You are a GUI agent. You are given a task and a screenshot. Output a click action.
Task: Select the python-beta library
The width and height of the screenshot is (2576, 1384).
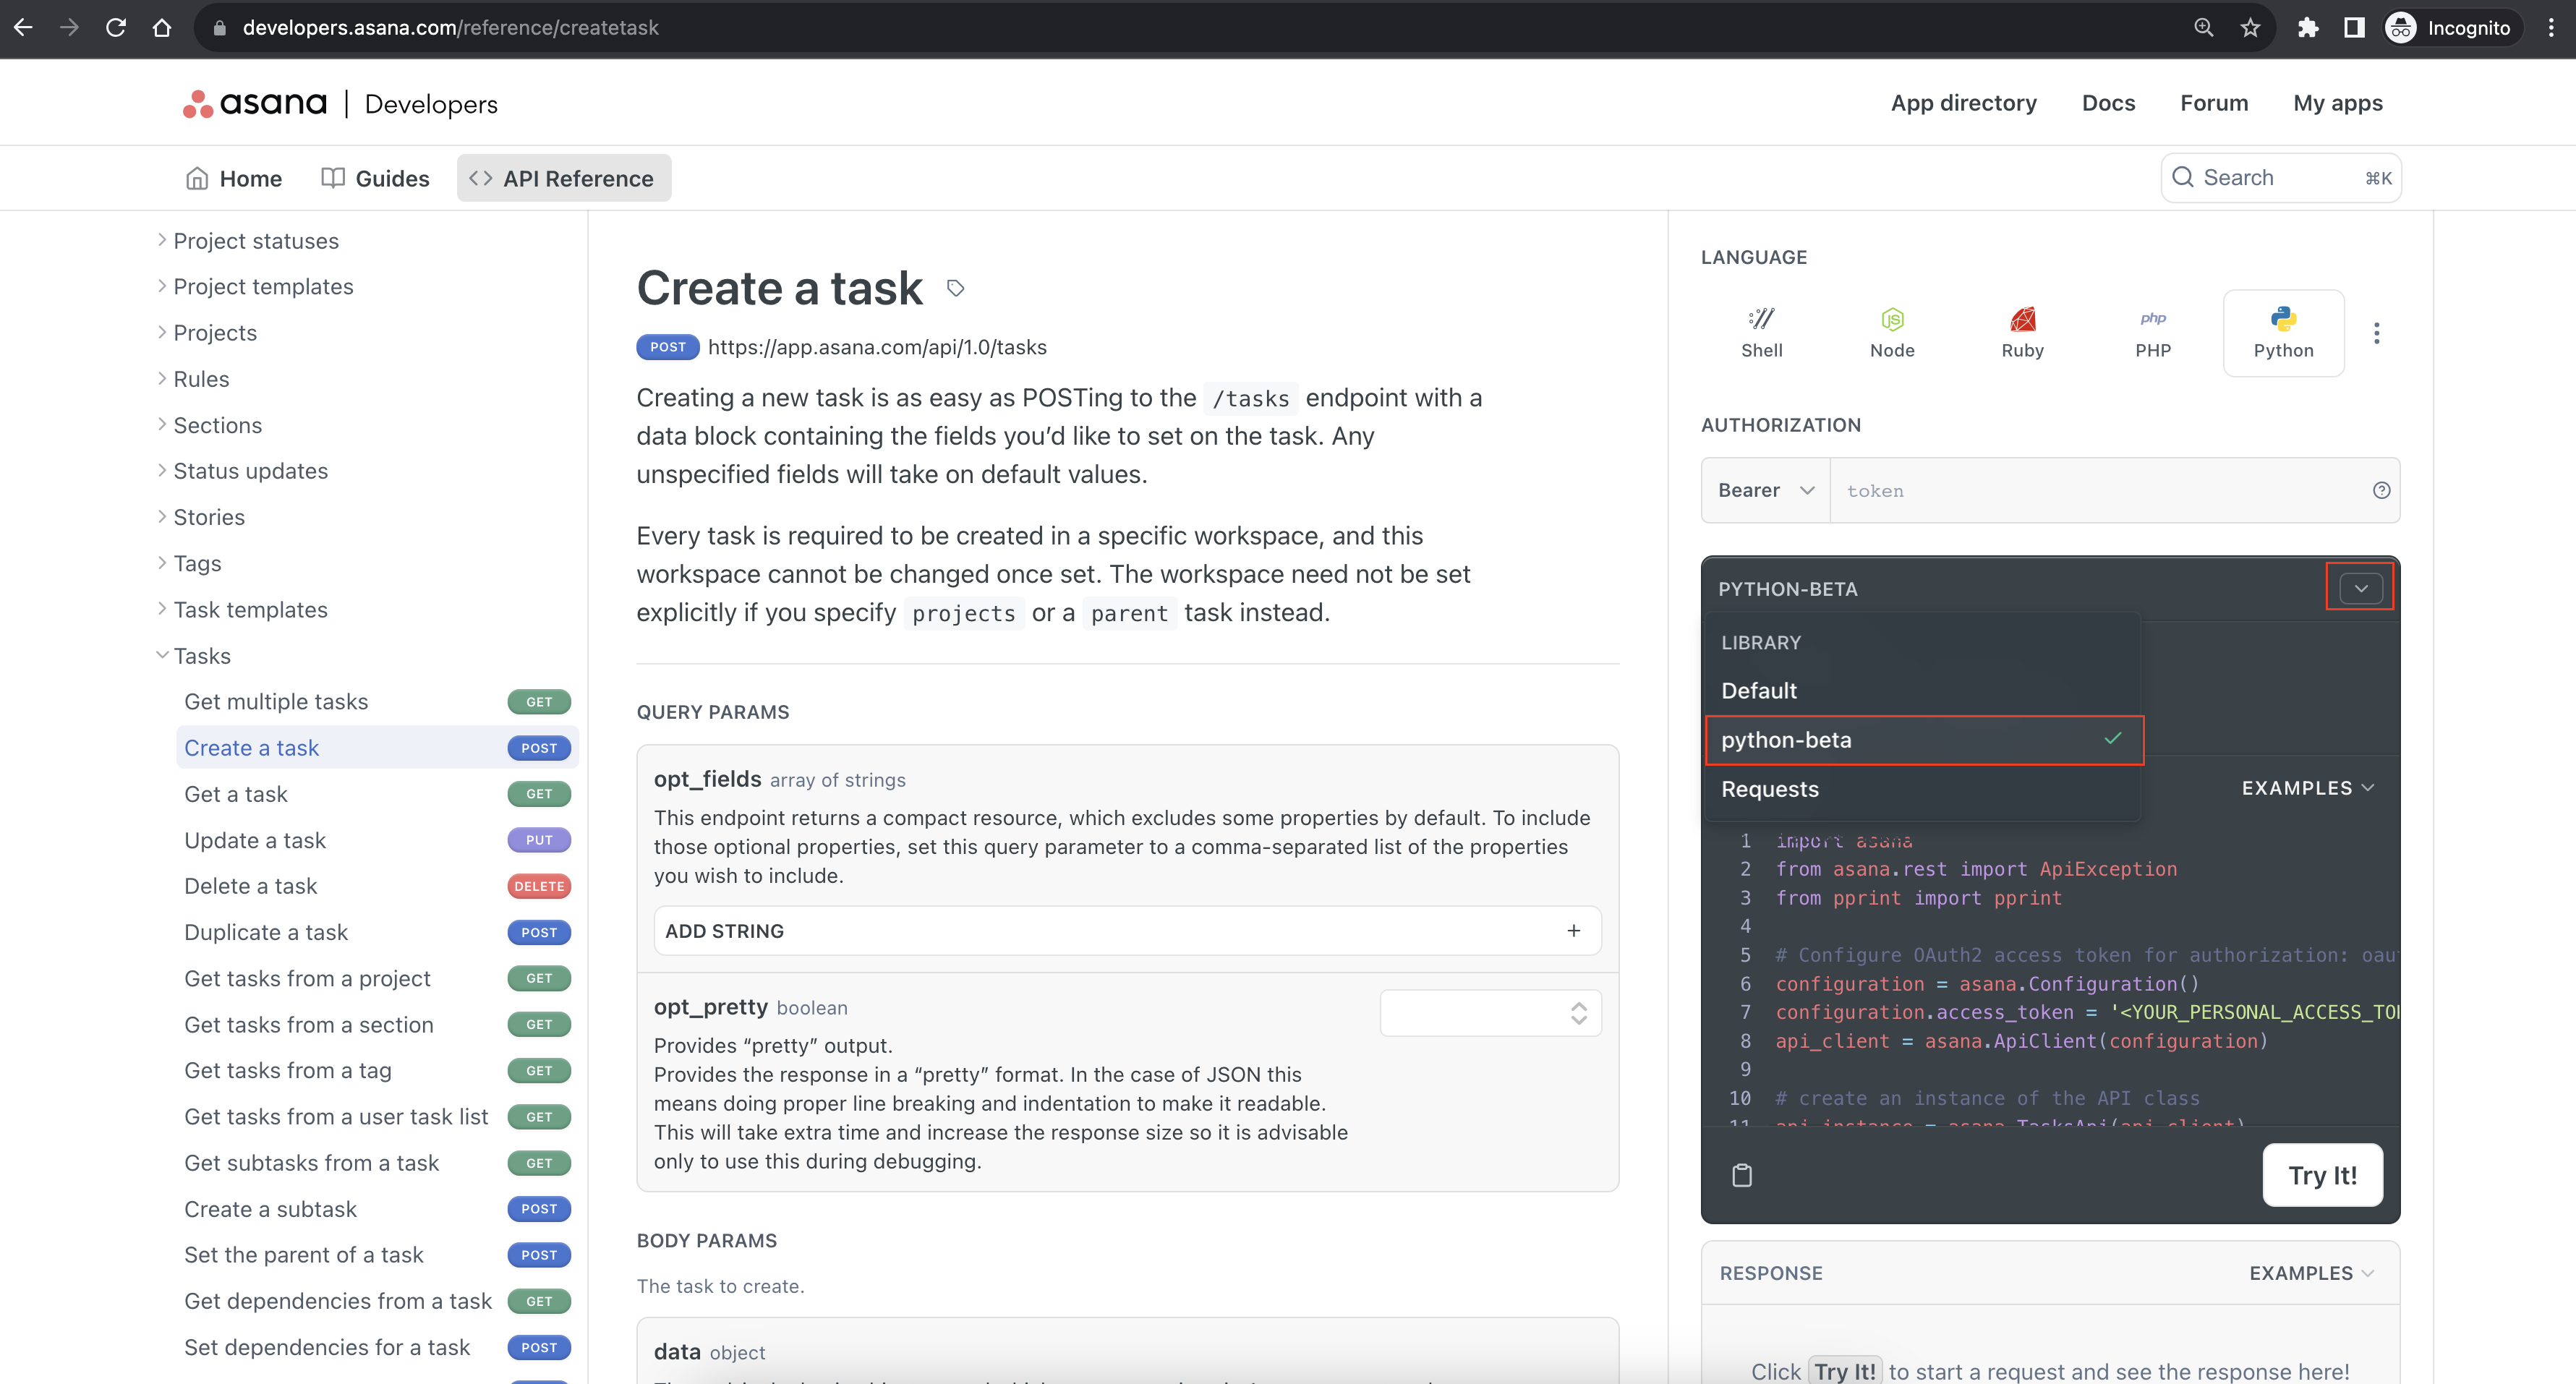[1787, 740]
